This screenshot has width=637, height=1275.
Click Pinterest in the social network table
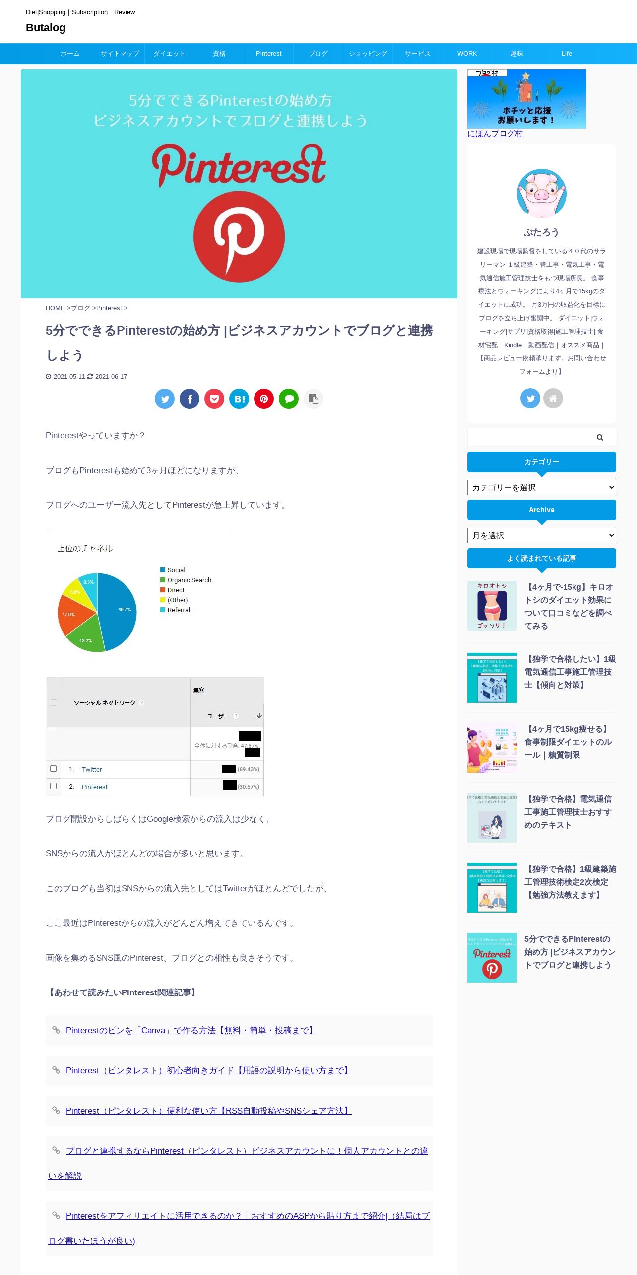95,787
